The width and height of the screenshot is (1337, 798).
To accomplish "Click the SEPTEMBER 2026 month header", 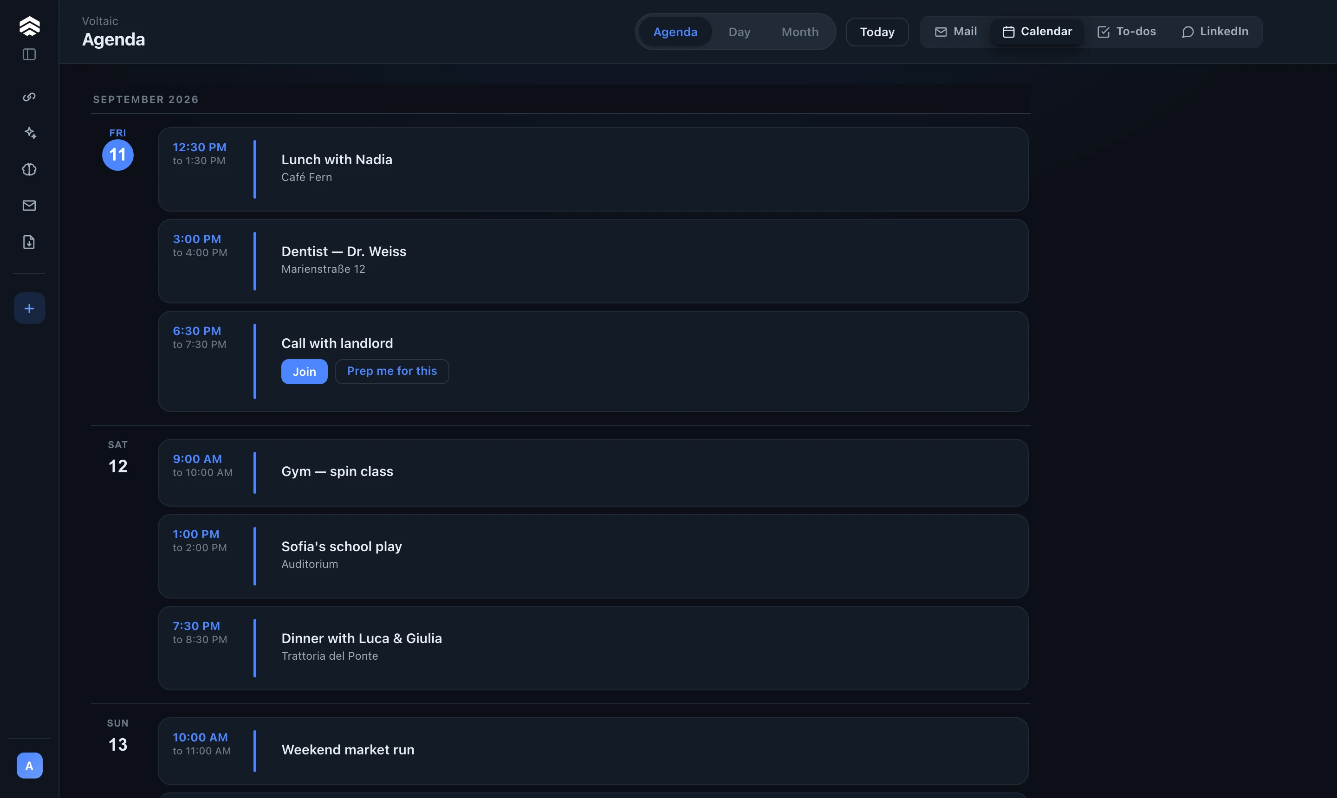I will (x=146, y=99).
